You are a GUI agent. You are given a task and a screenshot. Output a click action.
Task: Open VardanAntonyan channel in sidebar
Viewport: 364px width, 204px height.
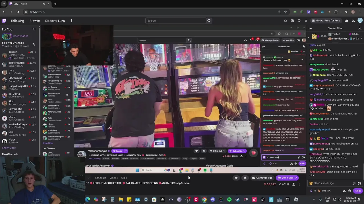point(19,126)
